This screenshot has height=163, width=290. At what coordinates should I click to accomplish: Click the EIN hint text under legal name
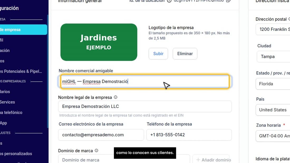[121, 115]
